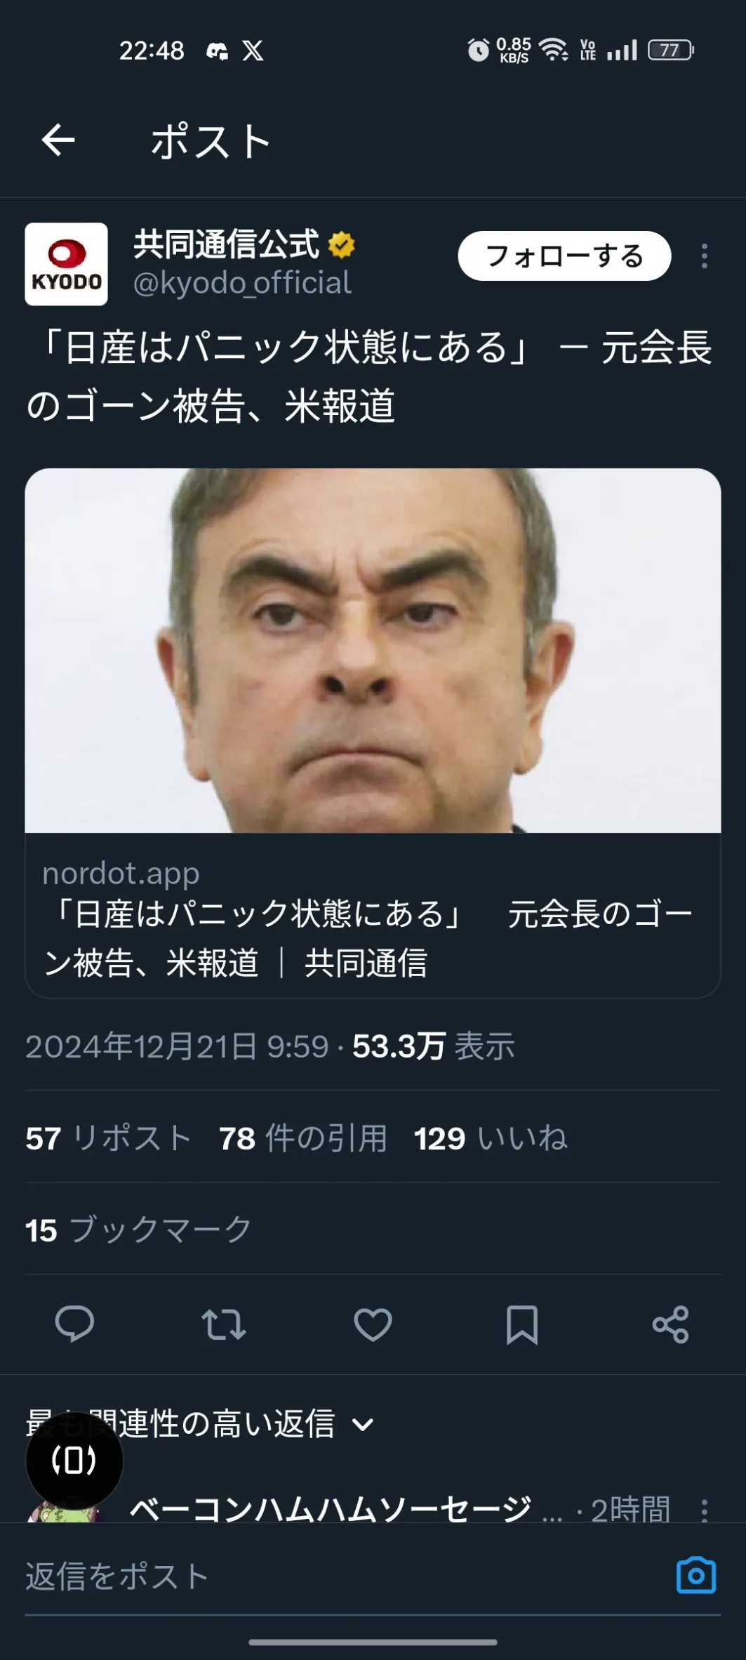Tap the camera icon in reply bar

pyautogui.click(x=696, y=1576)
